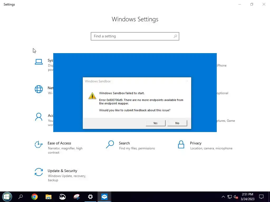Click the Error 0x800706d9 message text
Viewport: 270px width, 202px height.
(x=141, y=102)
